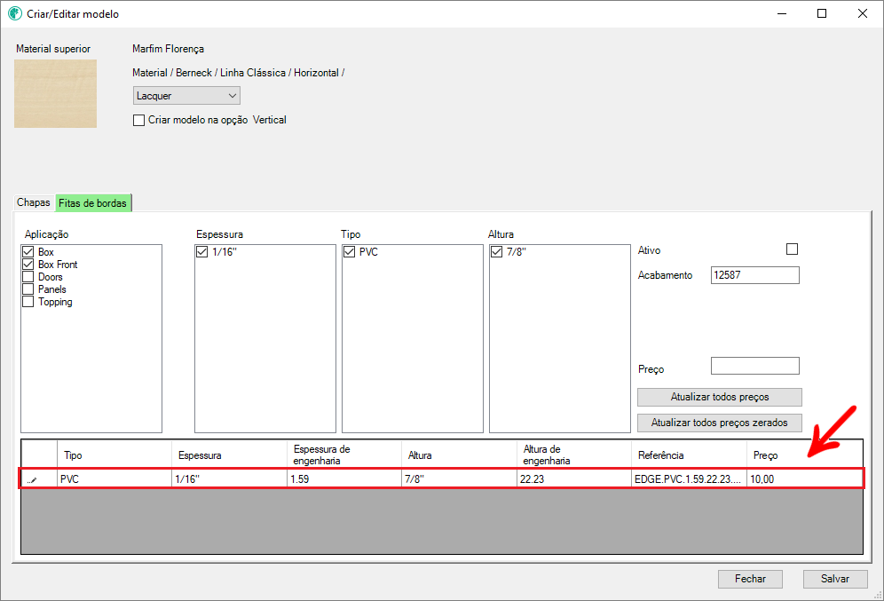
Task: Check the Doors application checkbox
Action: pyautogui.click(x=28, y=277)
